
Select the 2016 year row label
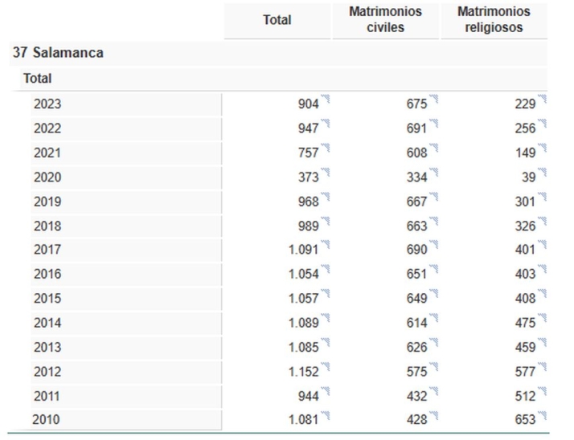47,275
